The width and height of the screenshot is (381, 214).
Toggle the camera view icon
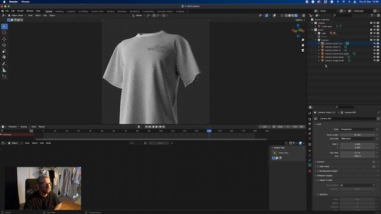click(303, 50)
